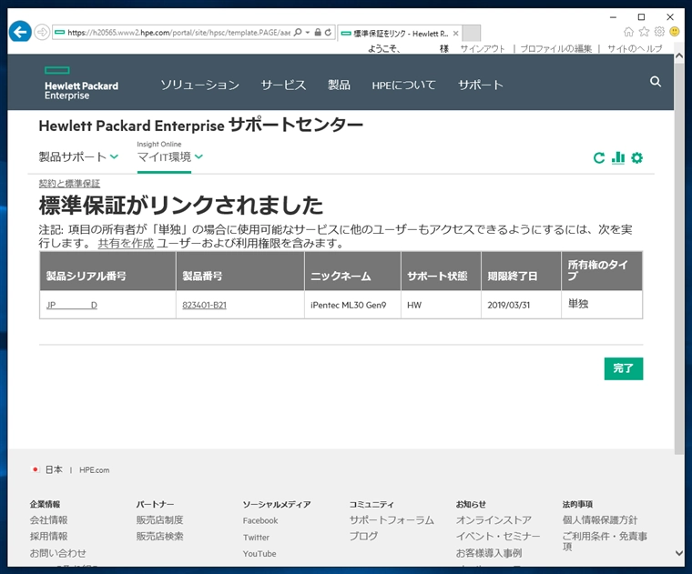Open Facebook footer link
Screen dimensions: 692x574
[260, 520]
